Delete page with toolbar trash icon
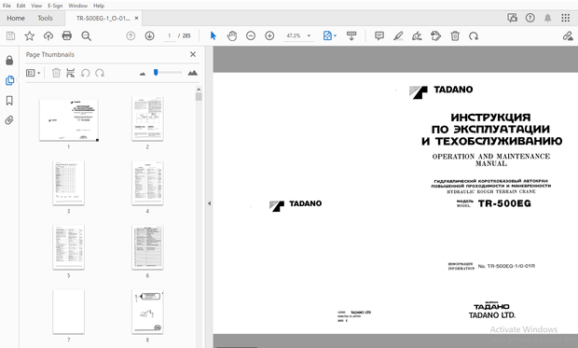 click(x=455, y=35)
